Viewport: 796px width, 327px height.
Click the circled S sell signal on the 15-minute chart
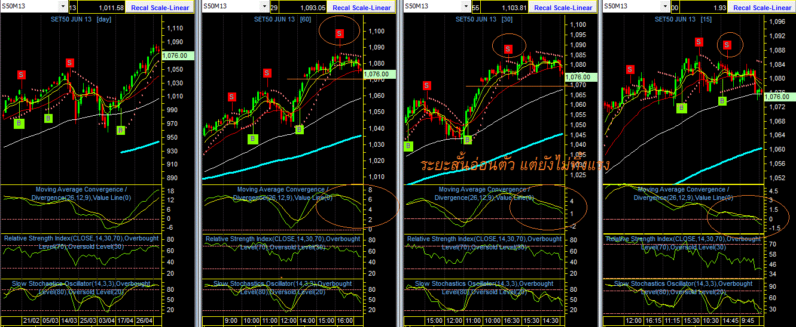727,45
